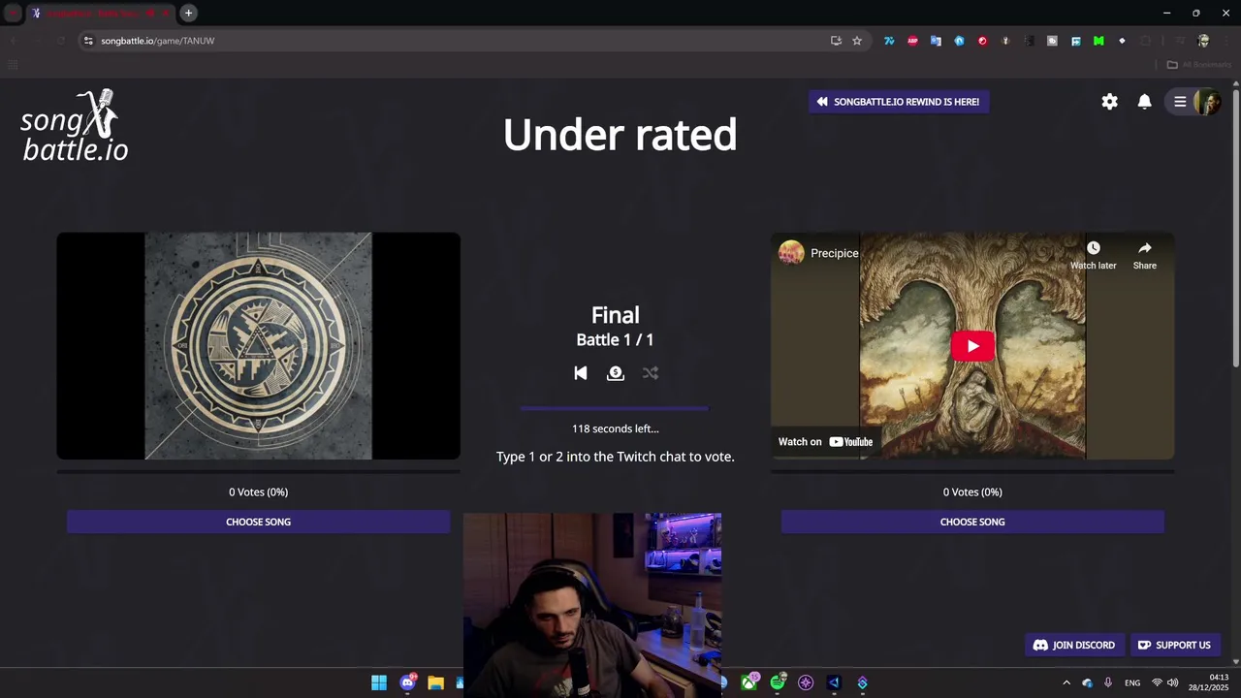Image resolution: width=1241 pixels, height=698 pixels.
Task: Open the site information icon in address bar
Action: (88, 41)
